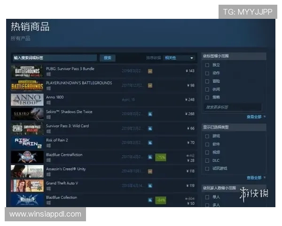Click review icon for Grand Theft Auto V
Image resolution: width=282 pixels, height=226 pixels.
click(150, 186)
